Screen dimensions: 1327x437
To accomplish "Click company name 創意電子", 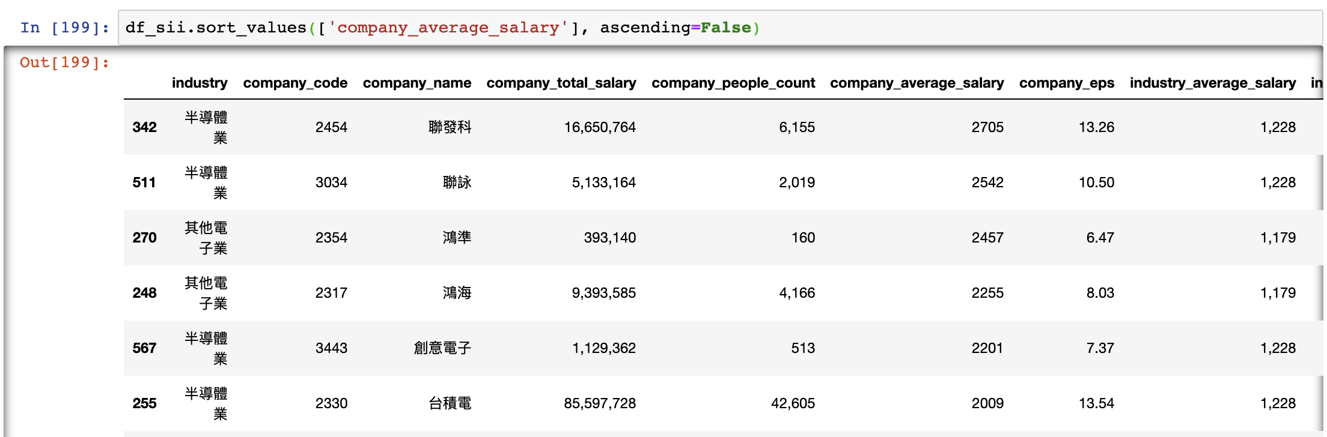I will (x=442, y=348).
